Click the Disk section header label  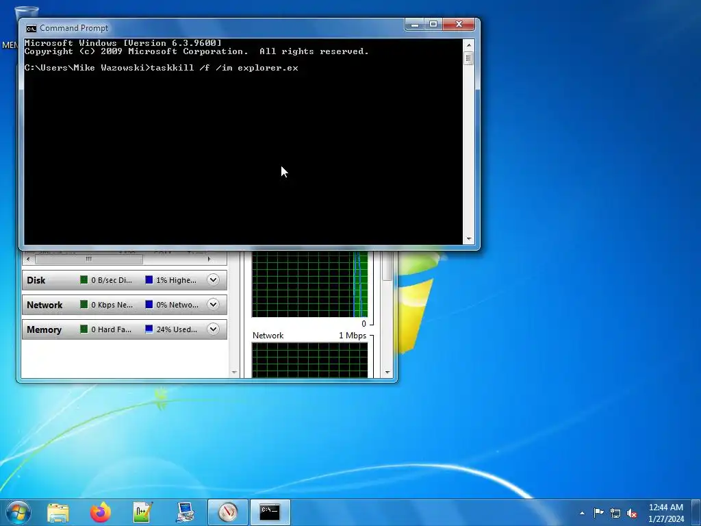click(36, 280)
